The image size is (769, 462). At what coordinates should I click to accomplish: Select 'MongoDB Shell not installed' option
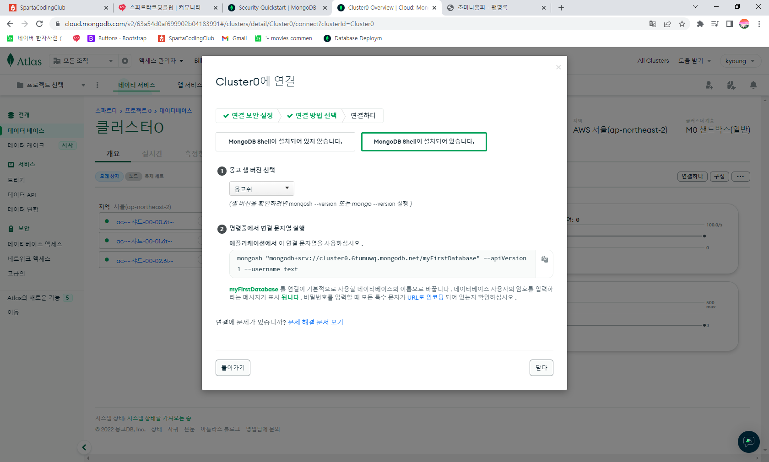click(x=285, y=142)
